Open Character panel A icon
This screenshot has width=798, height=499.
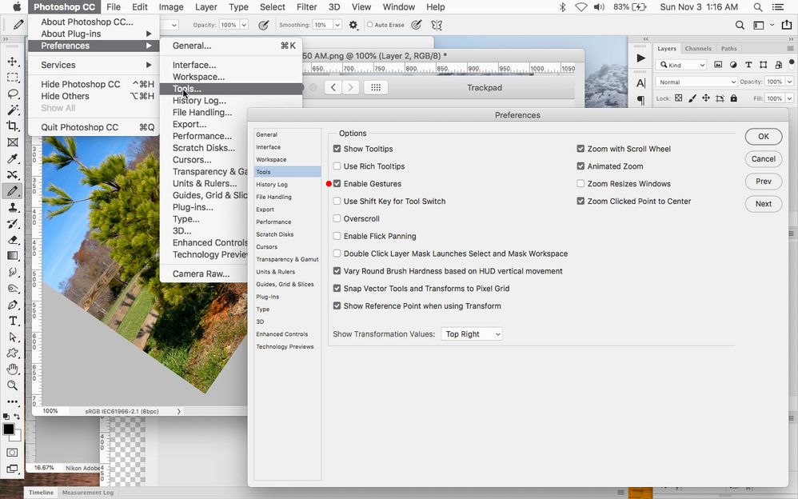(x=640, y=83)
